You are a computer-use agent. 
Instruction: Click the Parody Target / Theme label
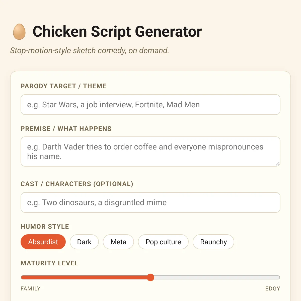[x=63, y=86]
